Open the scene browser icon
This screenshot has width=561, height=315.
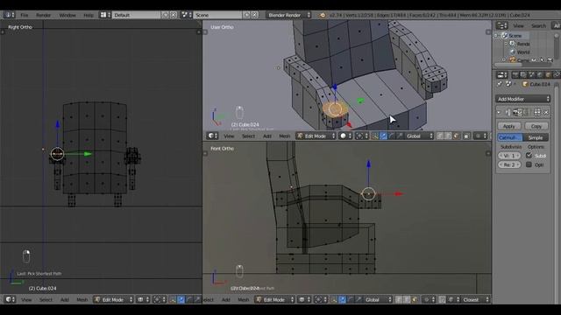click(186, 15)
